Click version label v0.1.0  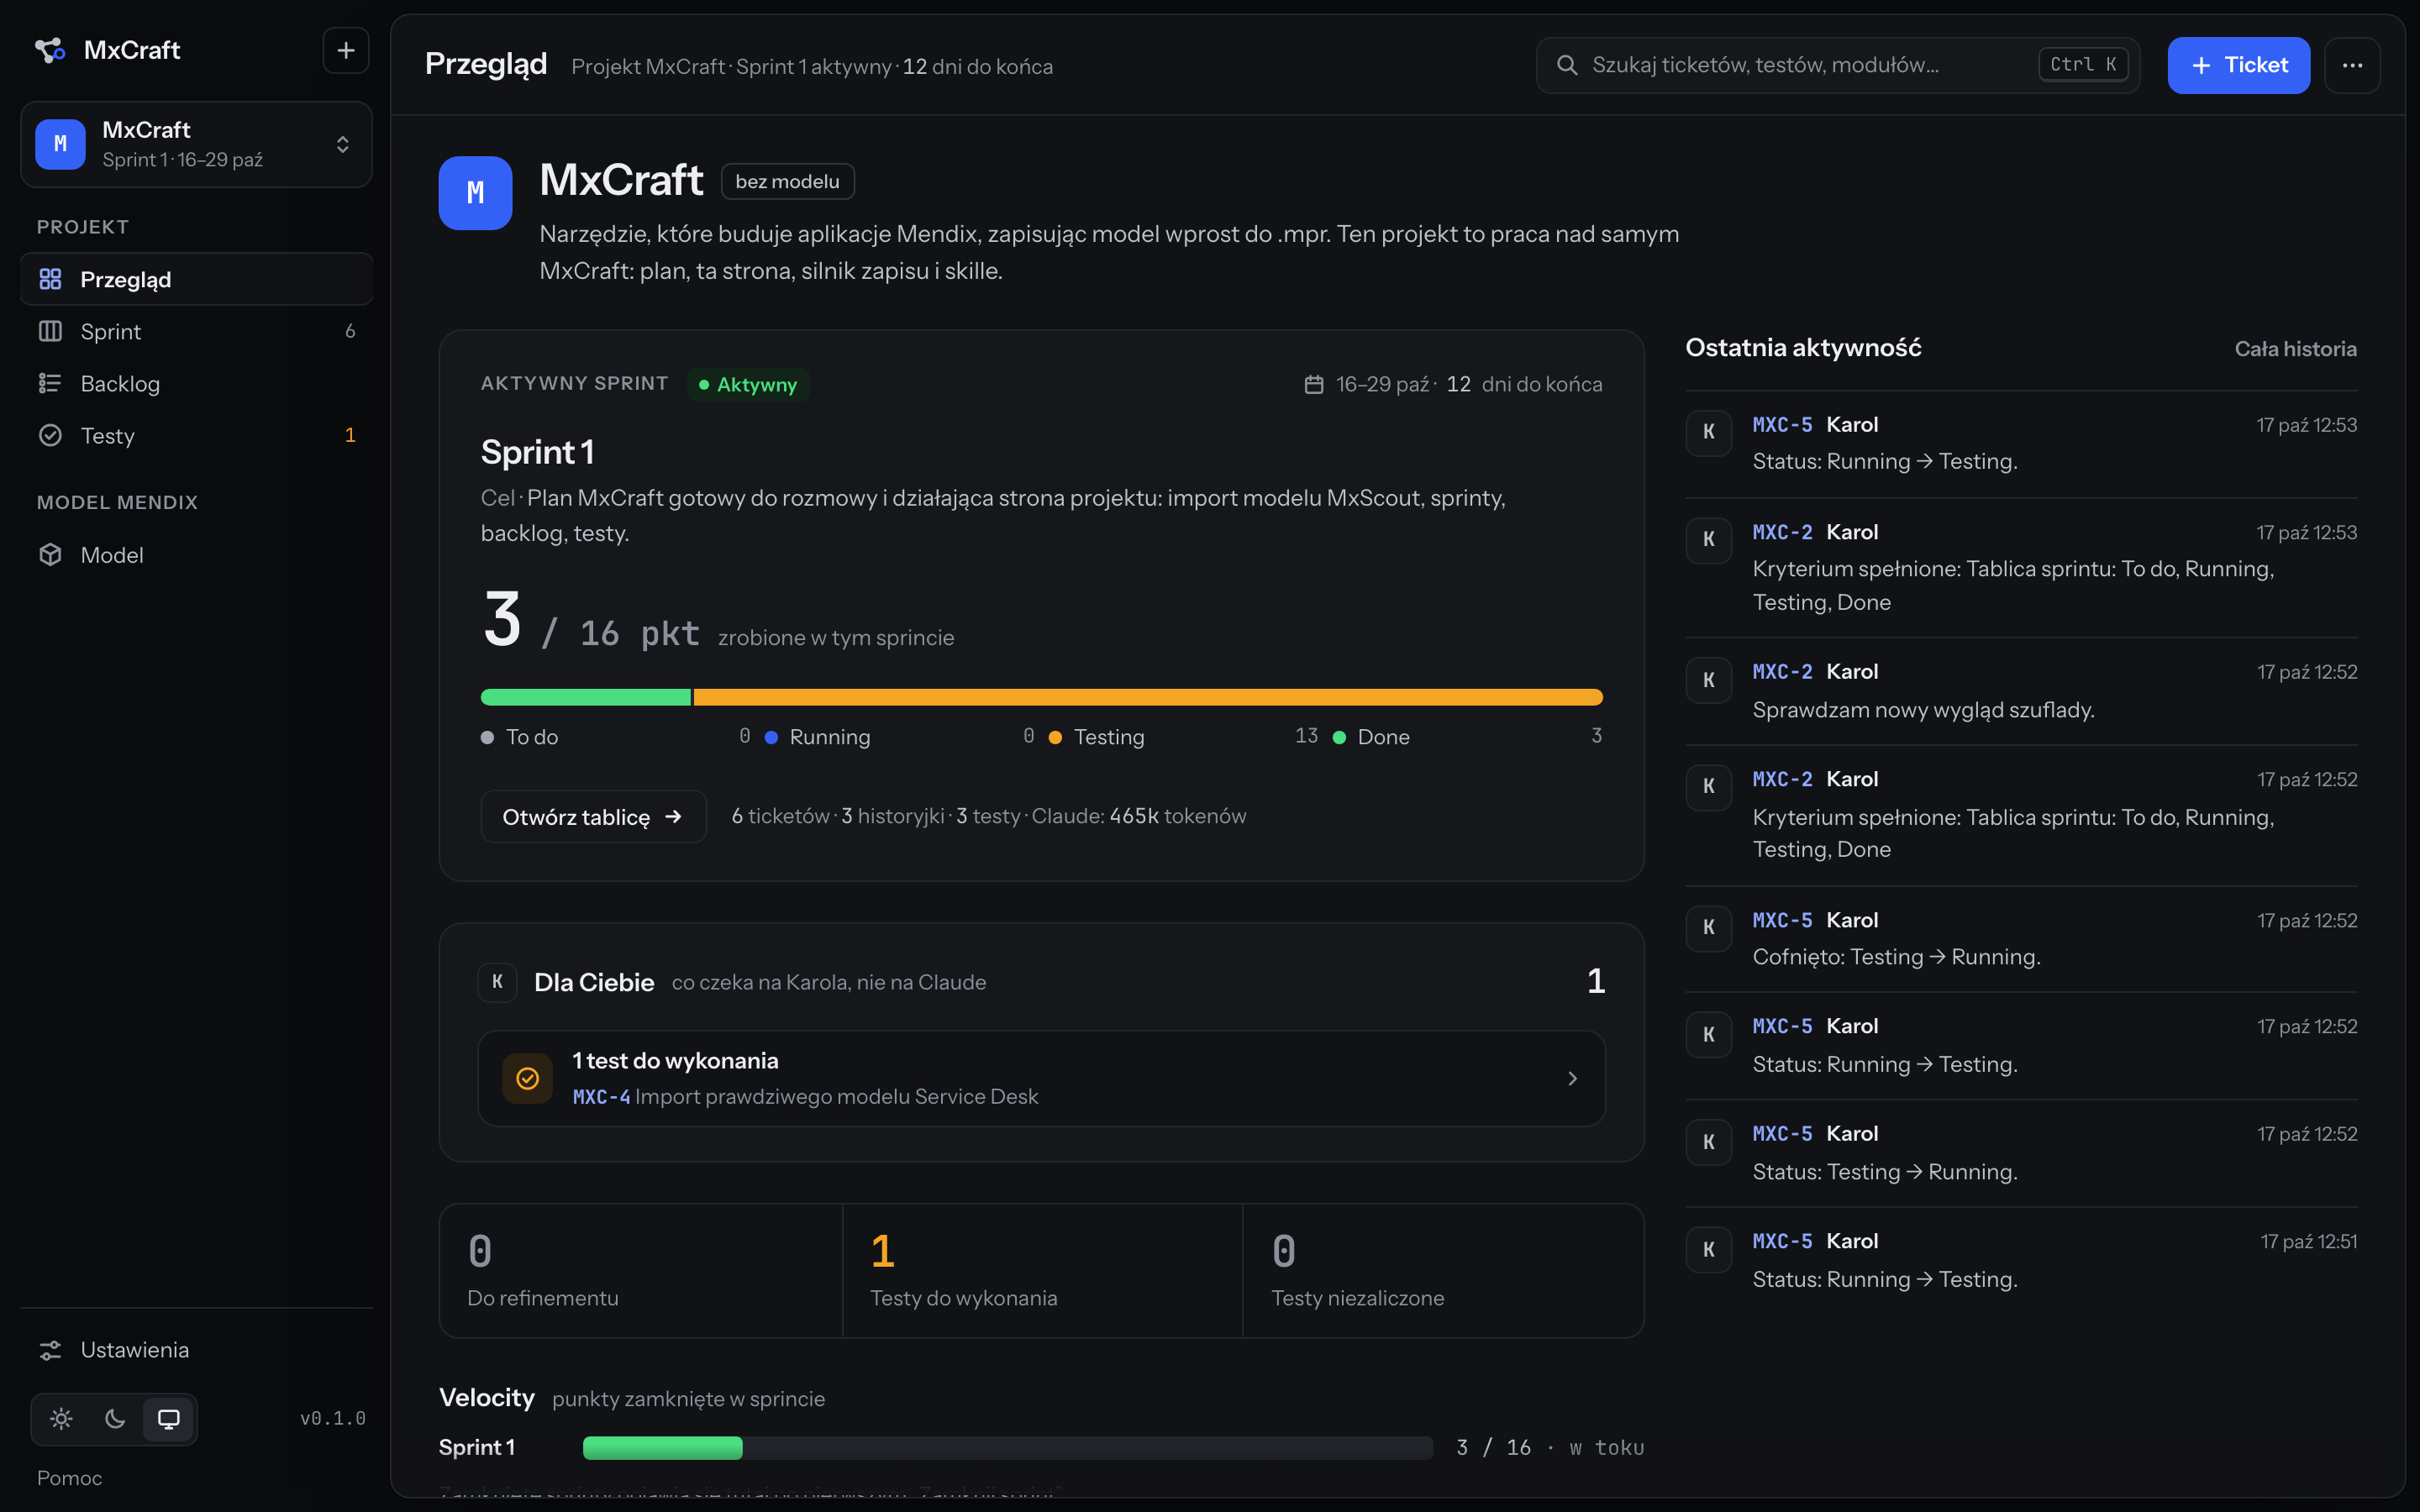point(333,1418)
